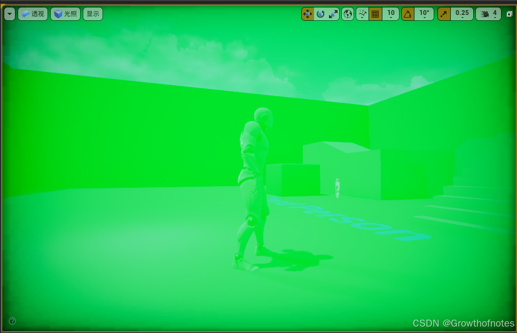Toggle grid snapping on or off

[375, 14]
